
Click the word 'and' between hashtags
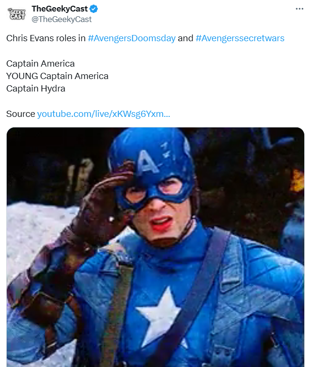(185, 38)
